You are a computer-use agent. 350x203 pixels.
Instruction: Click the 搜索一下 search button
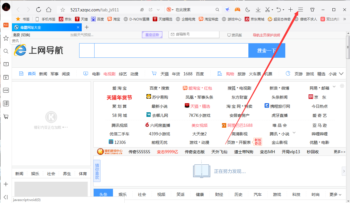[x=267, y=50]
